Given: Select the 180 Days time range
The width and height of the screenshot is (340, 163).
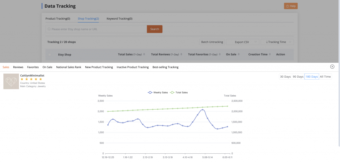Looking at the screenshot, I should (x=311, y=77).
